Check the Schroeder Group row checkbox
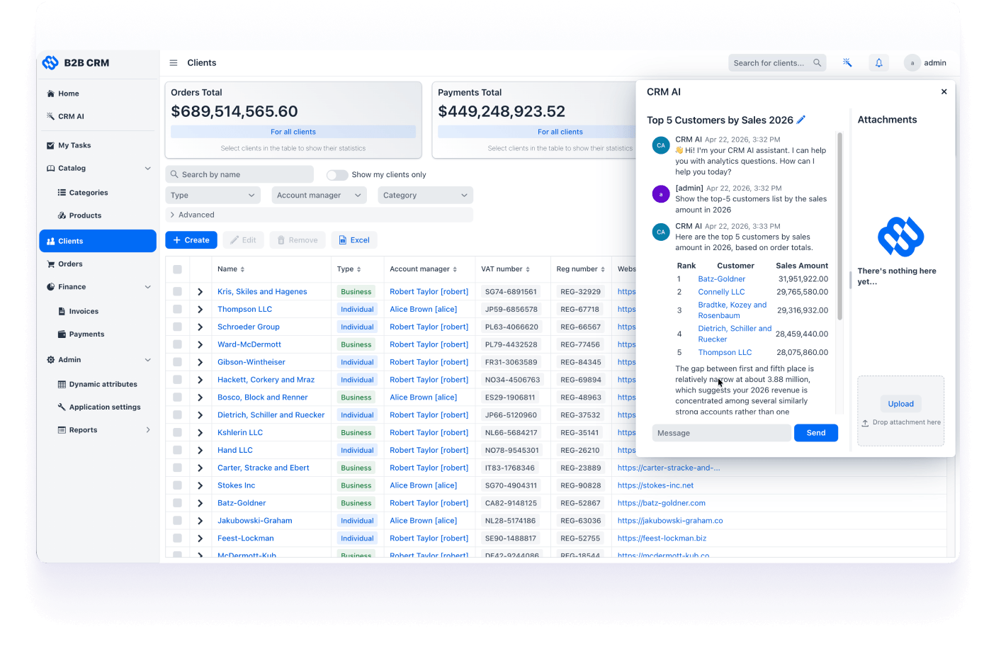 tap(177, 327)
